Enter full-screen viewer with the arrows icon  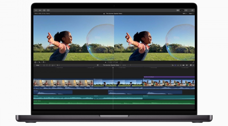click(x=193, y=62)
